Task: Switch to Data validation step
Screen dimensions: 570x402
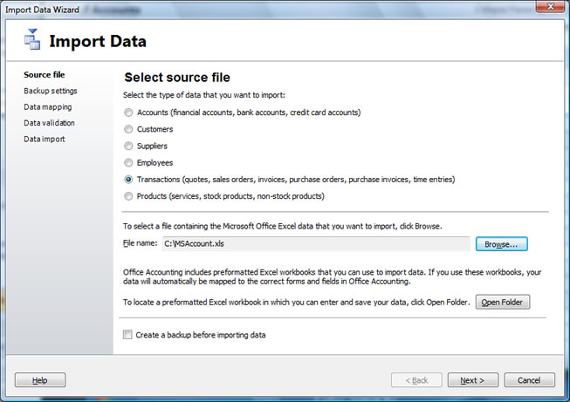Action: click(x=50, y=123)
